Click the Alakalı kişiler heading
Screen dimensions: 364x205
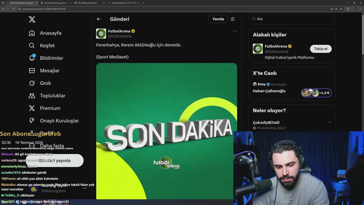point(270,35)
